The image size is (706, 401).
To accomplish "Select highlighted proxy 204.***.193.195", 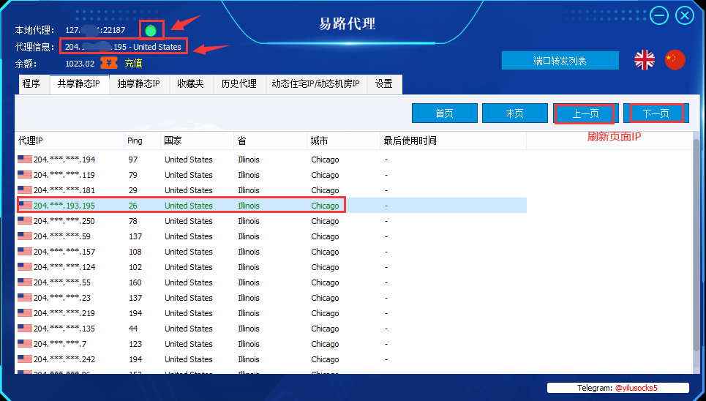I will 271,206.
